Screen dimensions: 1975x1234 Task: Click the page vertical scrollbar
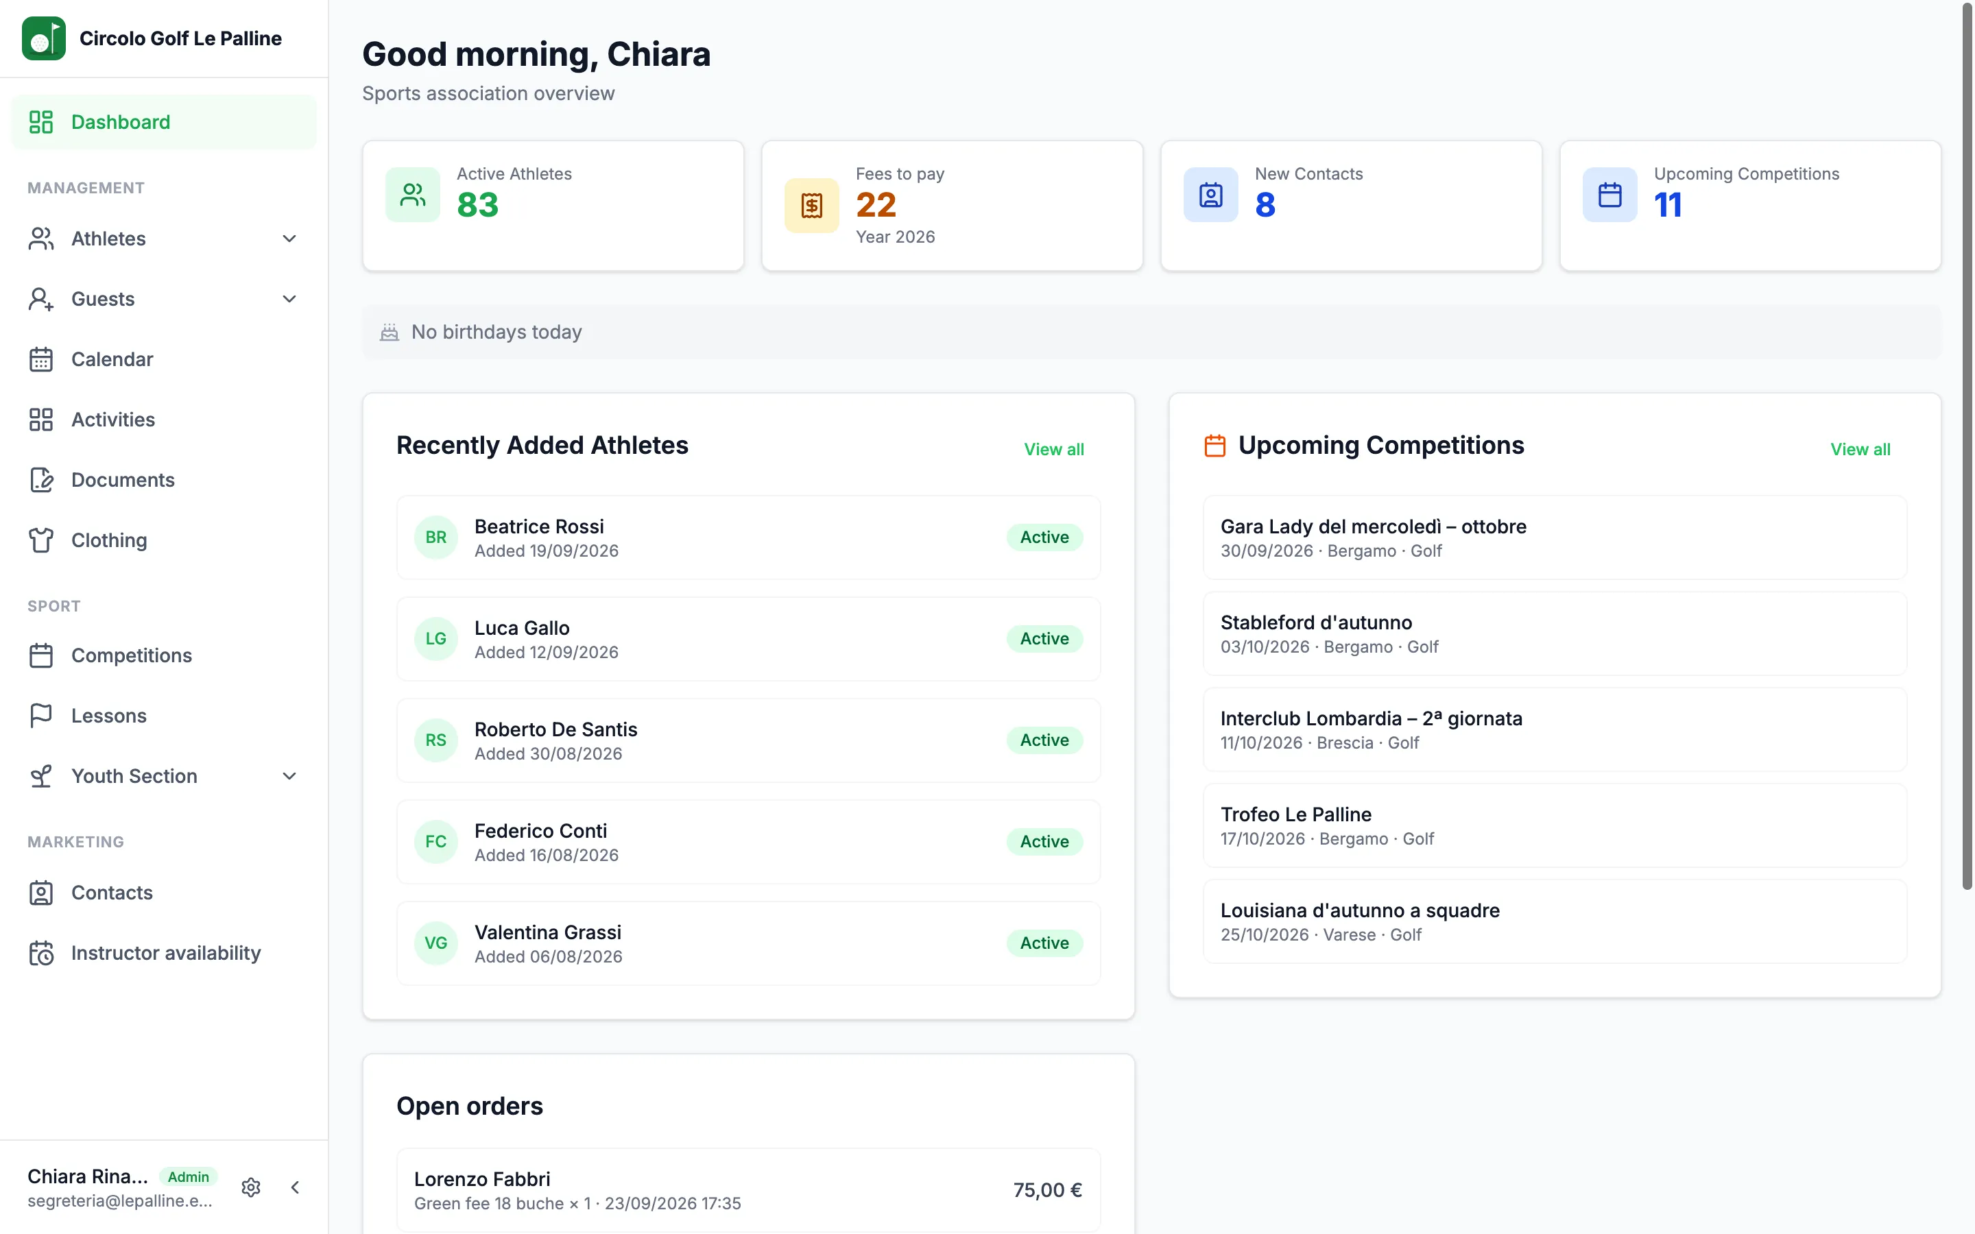point(1967,447)
